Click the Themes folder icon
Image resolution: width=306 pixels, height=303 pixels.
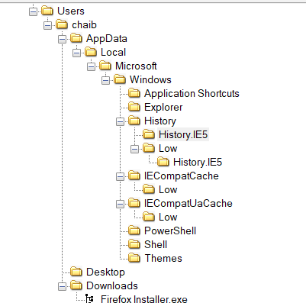click(x=134, y=258)
